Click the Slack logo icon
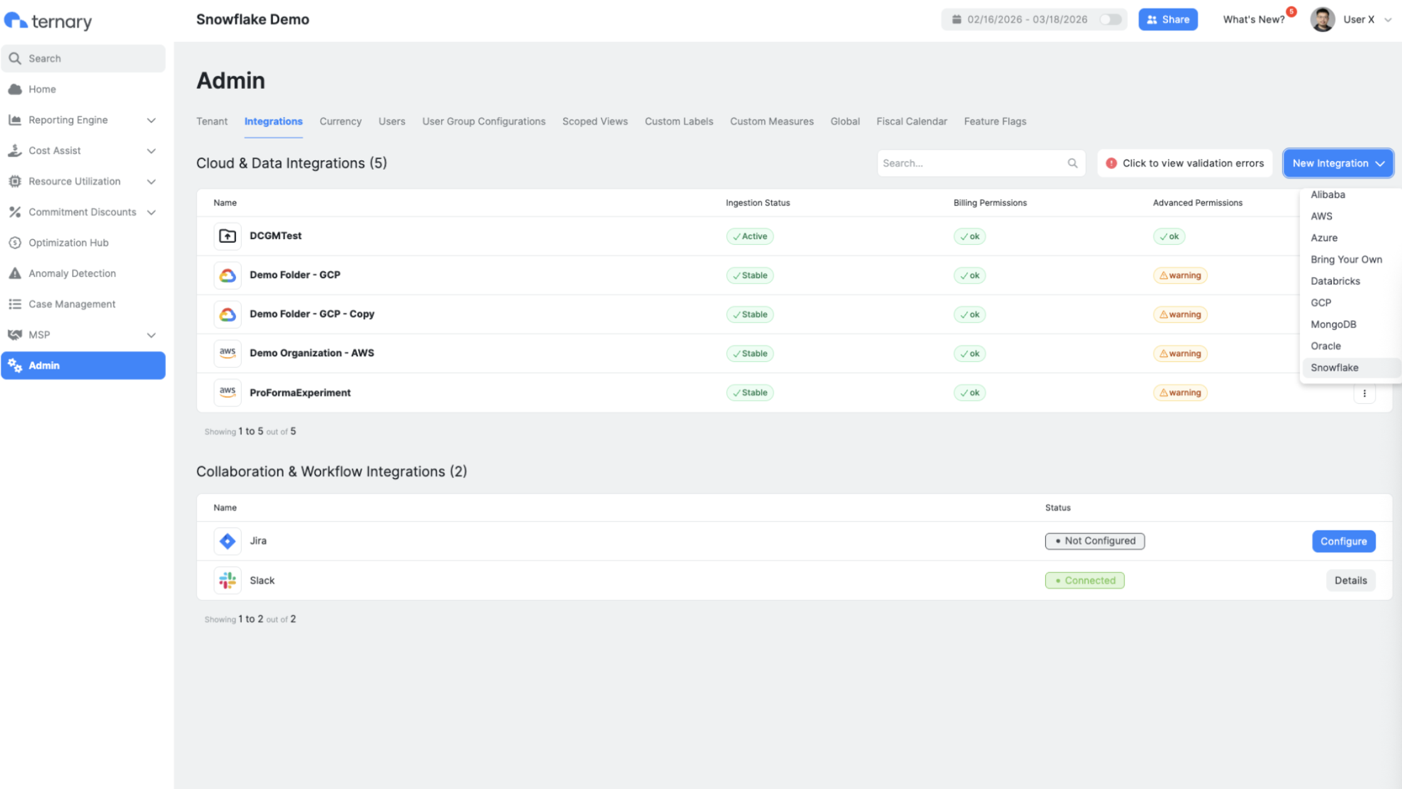 point(227,580)
